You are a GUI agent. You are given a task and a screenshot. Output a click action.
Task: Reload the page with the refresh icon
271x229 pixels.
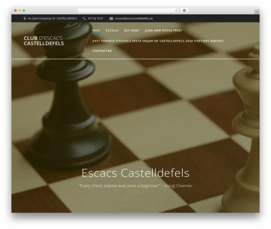pyautogui.click(x=176, y=11)
